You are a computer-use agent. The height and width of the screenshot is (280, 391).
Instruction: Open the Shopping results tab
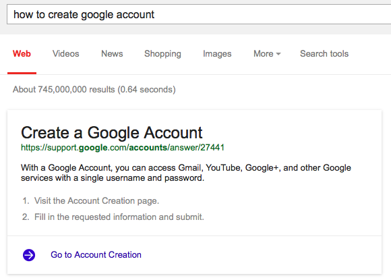(162, 54)
